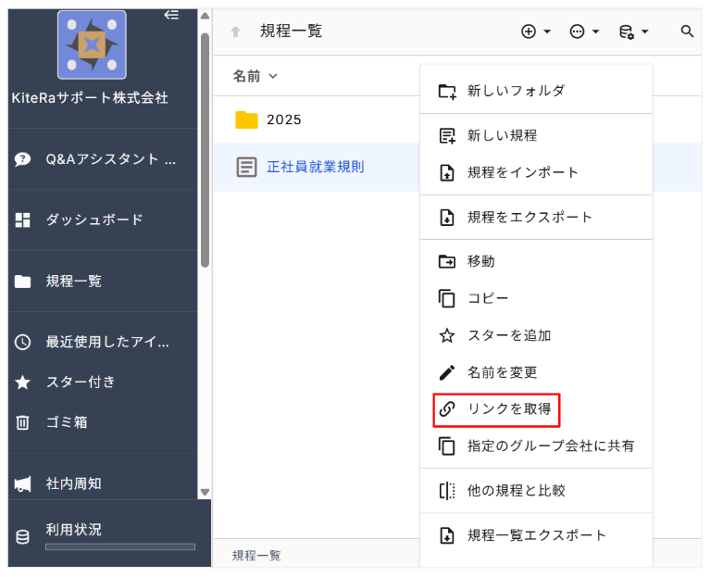711x577 pixels.
Task: Click the sidebar scrollbar down arrow
Action: tap(205, 492)
